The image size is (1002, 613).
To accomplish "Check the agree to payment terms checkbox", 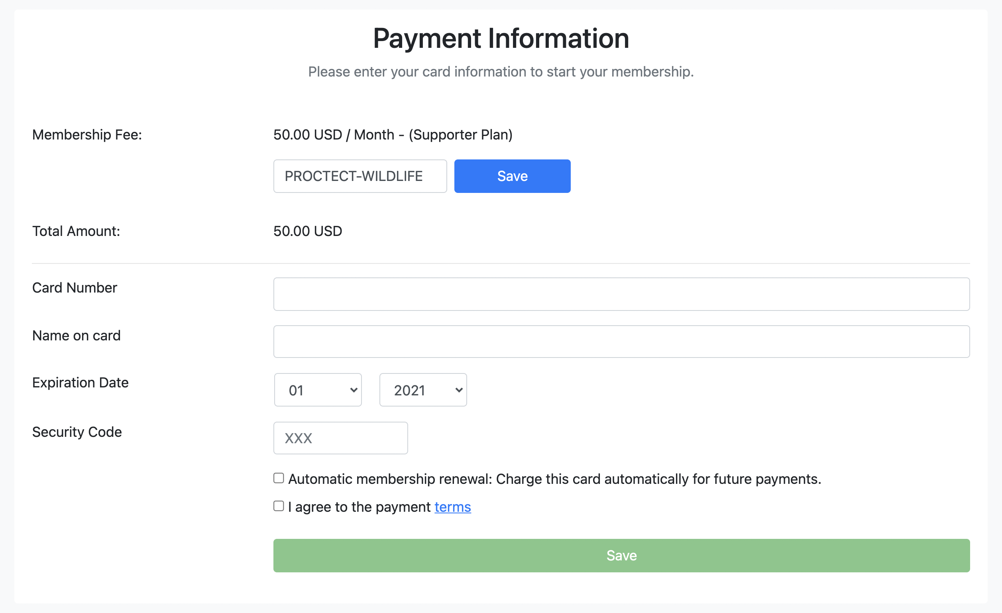I will point(279,506).
